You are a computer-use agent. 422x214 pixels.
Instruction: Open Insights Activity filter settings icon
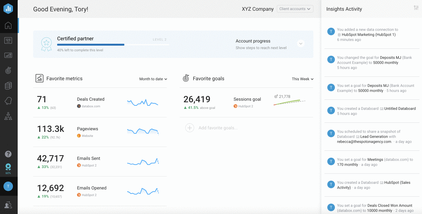(x=416, y=8)
